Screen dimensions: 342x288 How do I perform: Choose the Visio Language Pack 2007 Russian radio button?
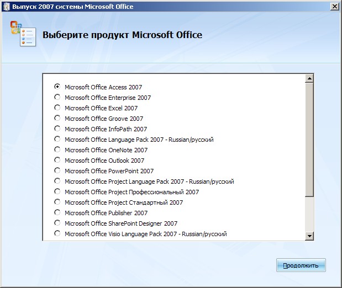(57, 233)
